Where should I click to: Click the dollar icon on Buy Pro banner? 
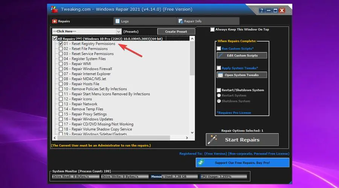[x=201, y=162]
